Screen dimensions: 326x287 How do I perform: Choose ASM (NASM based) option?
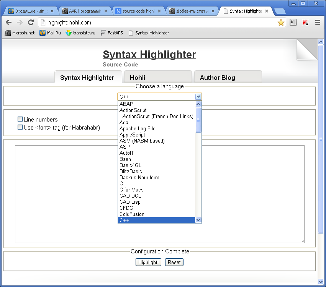[156, 141]
